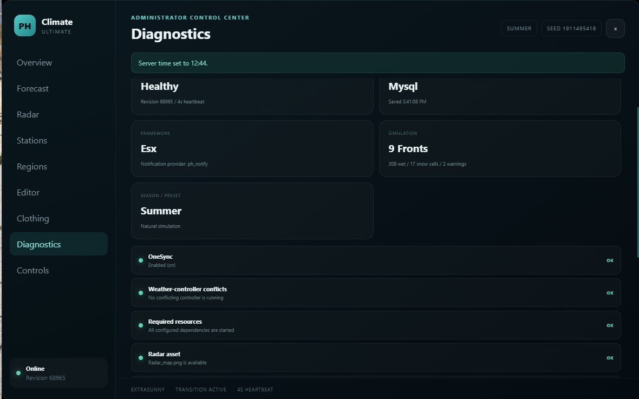The height and width of the screenshot is (399, 639).
Task: Click '308 wet / 17 snow cells' text
Action: 413,164
